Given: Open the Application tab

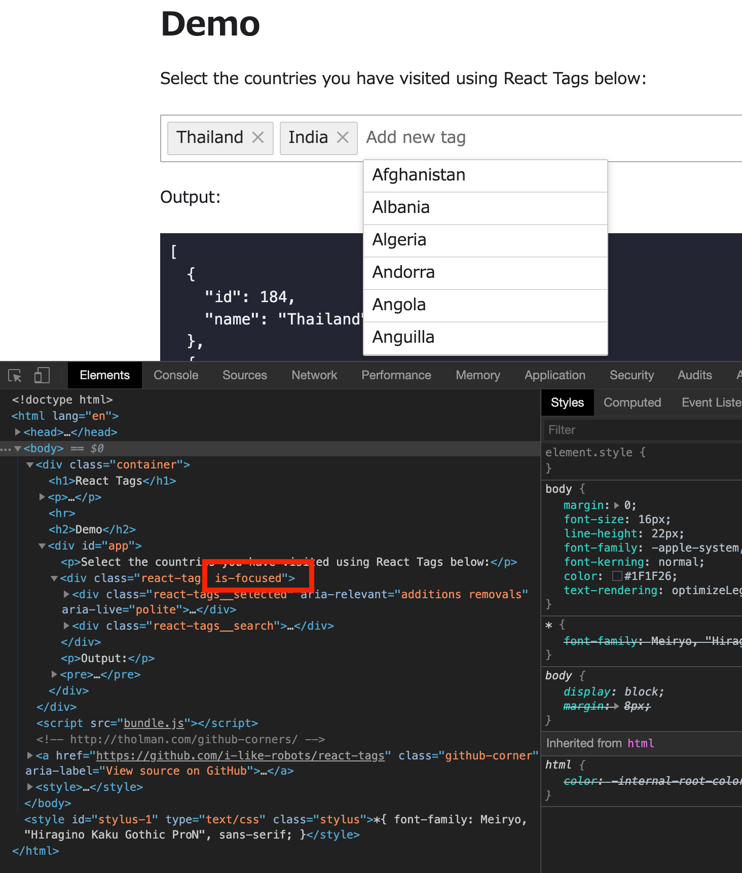Looking at the screenshot, I should point(555,375).
